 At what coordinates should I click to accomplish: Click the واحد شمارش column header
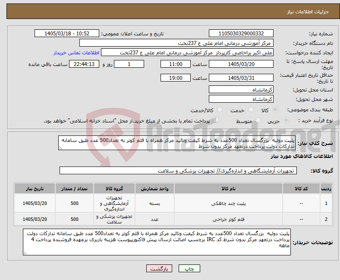click(x=154, y=189)
